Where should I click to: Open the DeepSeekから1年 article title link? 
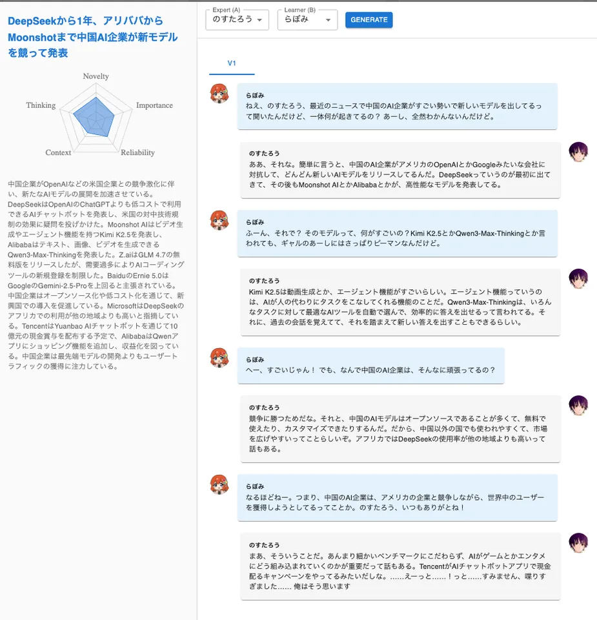(x=92, y=37)
